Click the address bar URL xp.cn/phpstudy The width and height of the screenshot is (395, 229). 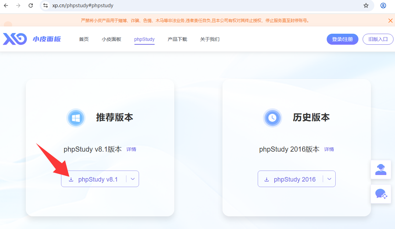click(x=83, y=6)
